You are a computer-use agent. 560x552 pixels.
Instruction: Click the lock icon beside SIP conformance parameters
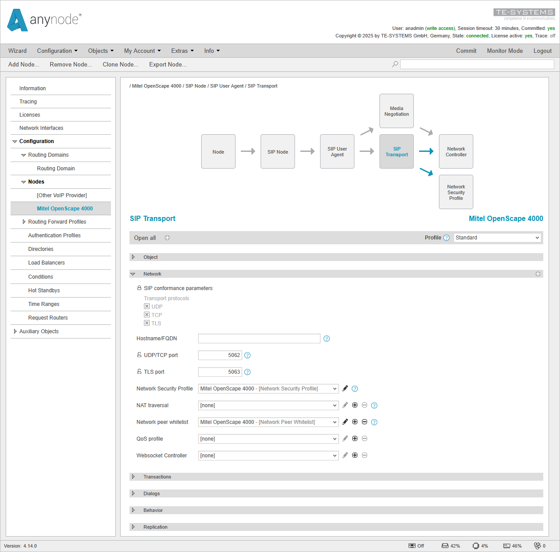point(139,288)
